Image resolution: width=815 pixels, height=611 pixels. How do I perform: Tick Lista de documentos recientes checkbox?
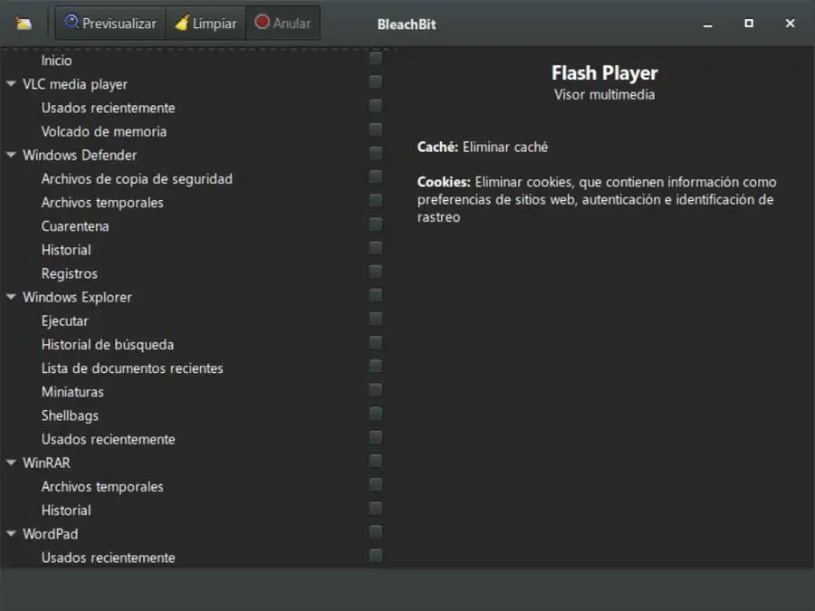375,366
